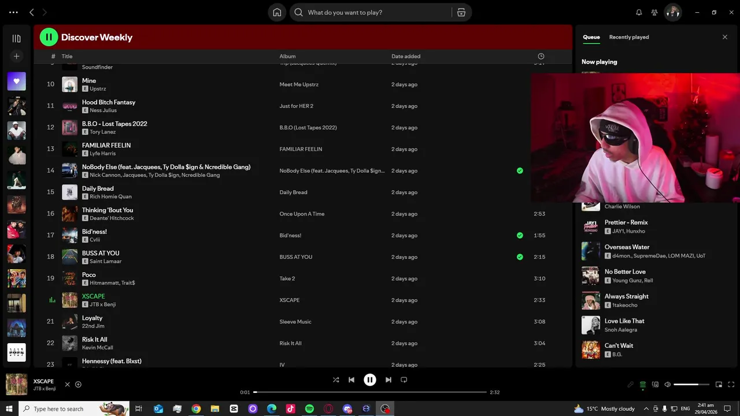
Task: Click the plus Create playlist button
Action: pyautogui.click(x=16, y=56)
